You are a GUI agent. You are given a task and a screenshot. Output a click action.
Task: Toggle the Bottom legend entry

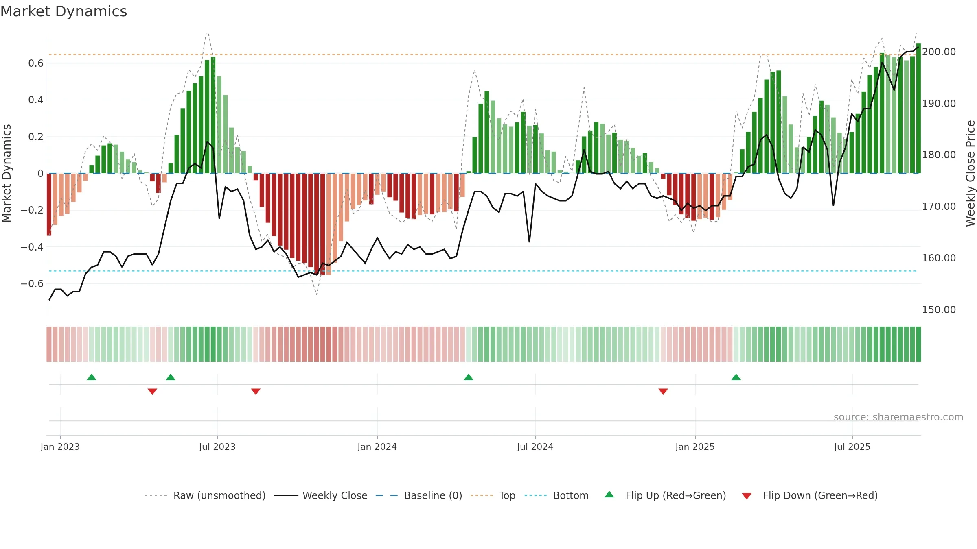point(556,495)
